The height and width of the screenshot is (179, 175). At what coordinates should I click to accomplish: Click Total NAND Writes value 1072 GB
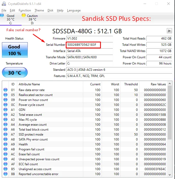pos(159,51)
